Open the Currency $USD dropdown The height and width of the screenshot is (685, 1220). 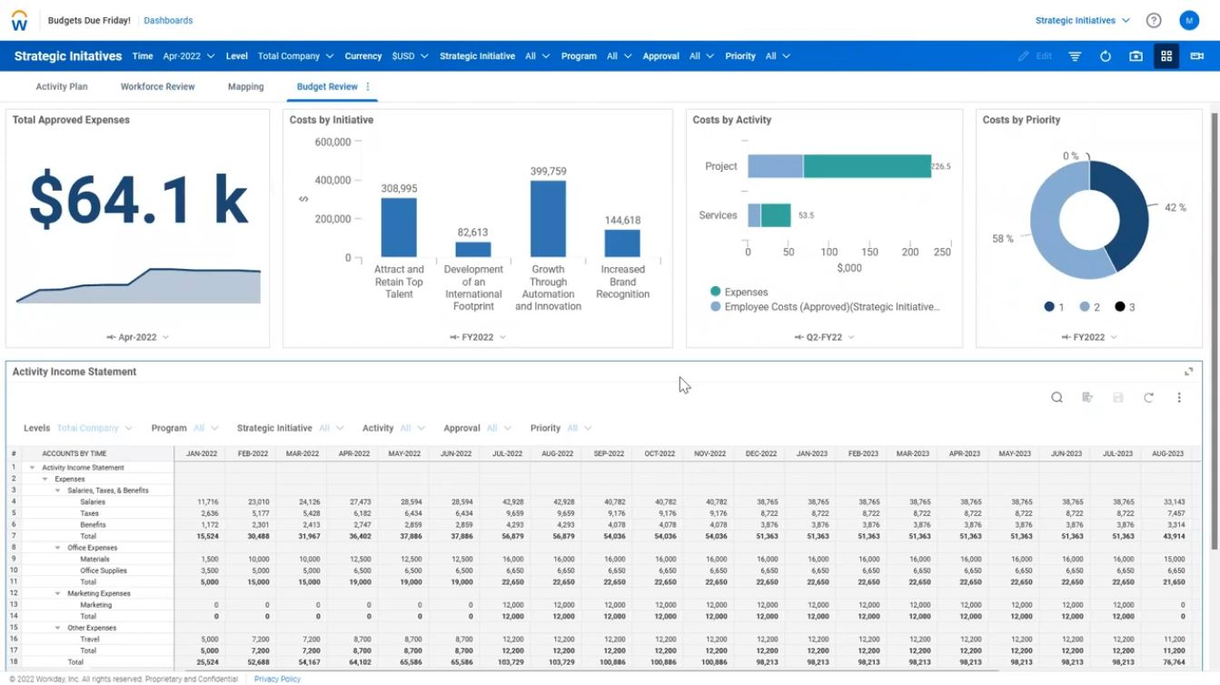click(409, 55)
